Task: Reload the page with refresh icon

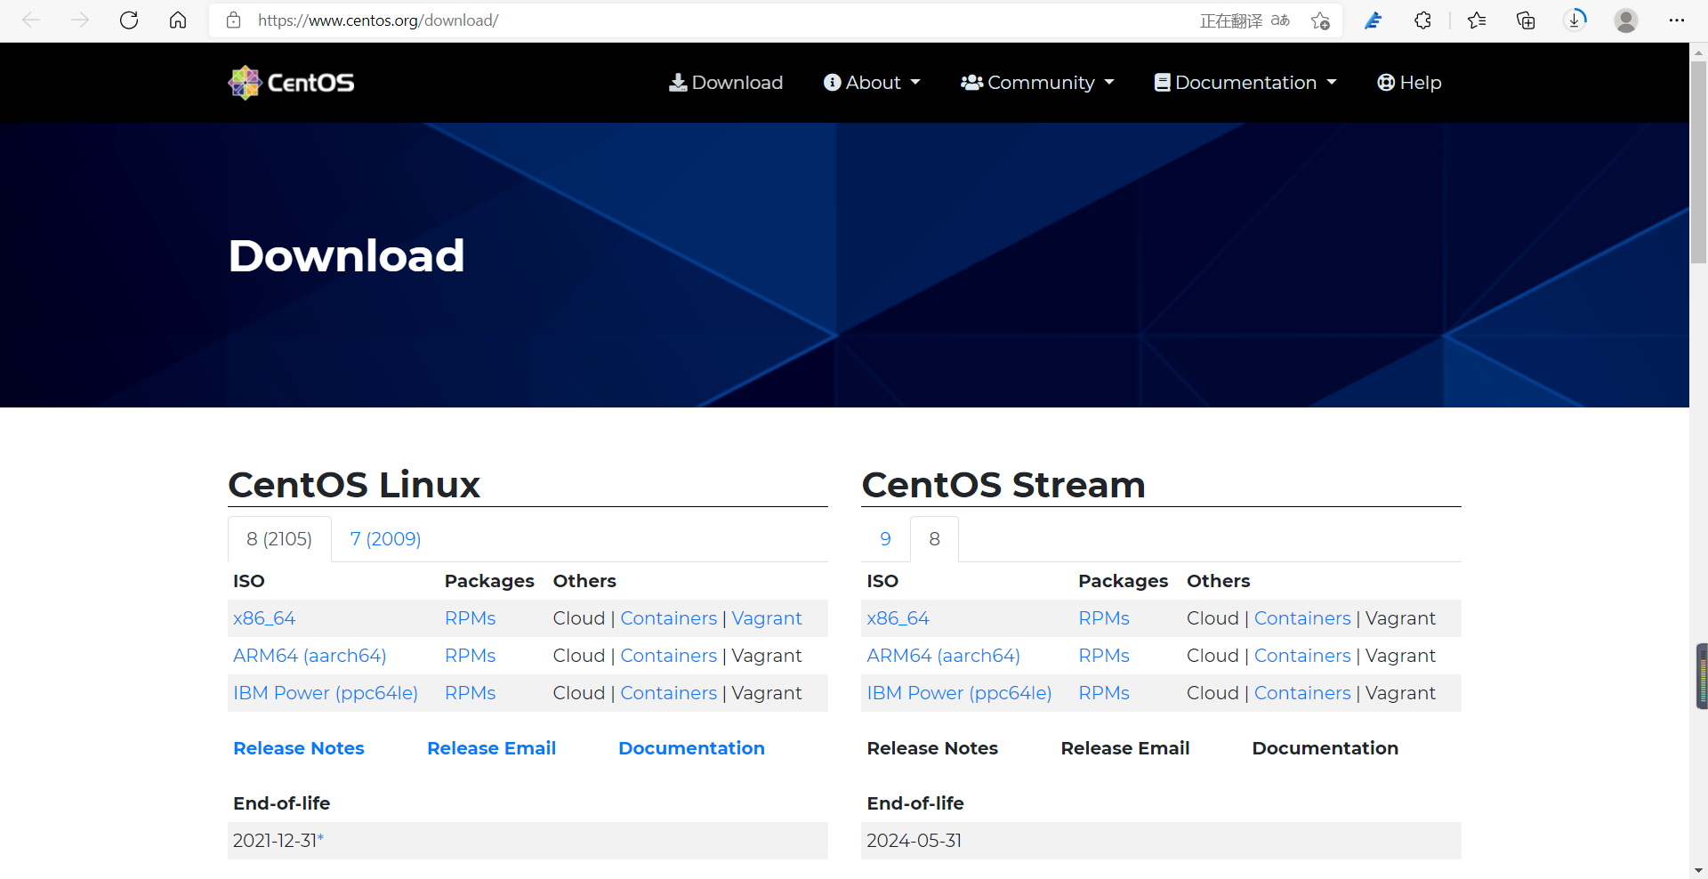Action: 129,20
